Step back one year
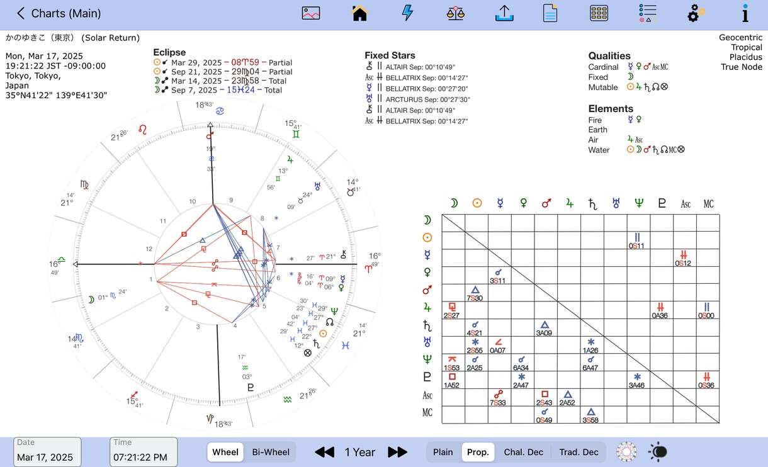Viewport: 768px width, 467px height. click(x=324, y=452)
